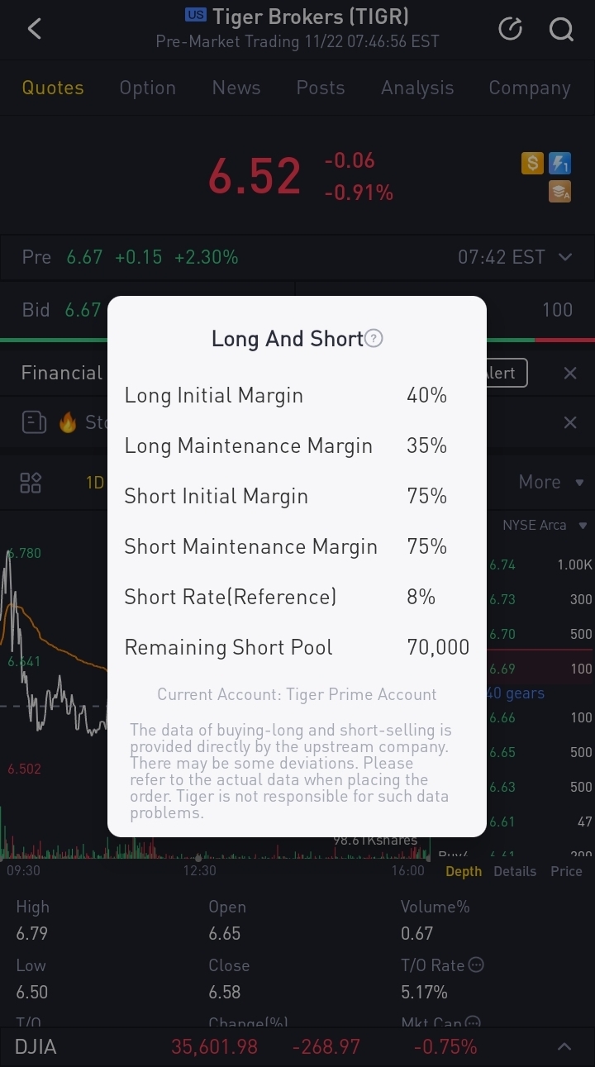The width and height of the screenshot is (595, 1067).
Task: Open the More chart options dropdown
Action: tap(551, 482)
